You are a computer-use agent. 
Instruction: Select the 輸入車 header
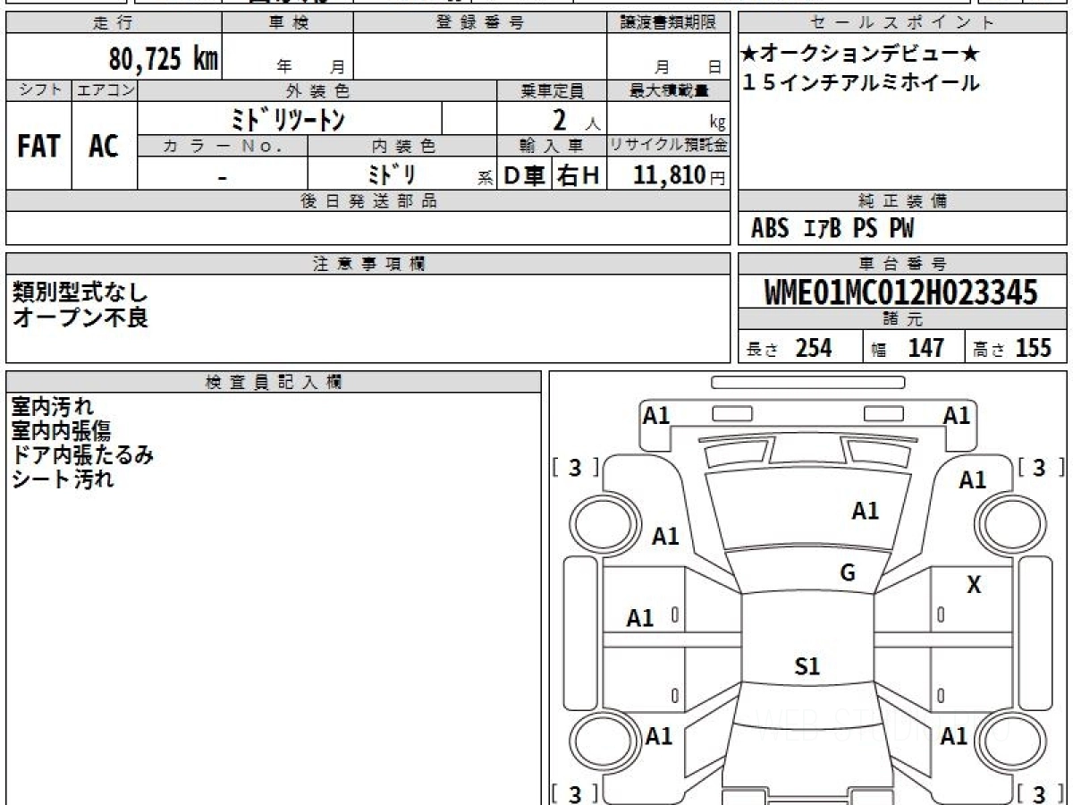click(x=552, y=146)
